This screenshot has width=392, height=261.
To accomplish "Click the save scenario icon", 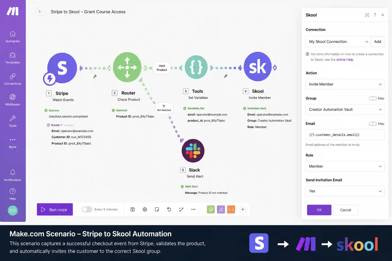I will point(133,210).
